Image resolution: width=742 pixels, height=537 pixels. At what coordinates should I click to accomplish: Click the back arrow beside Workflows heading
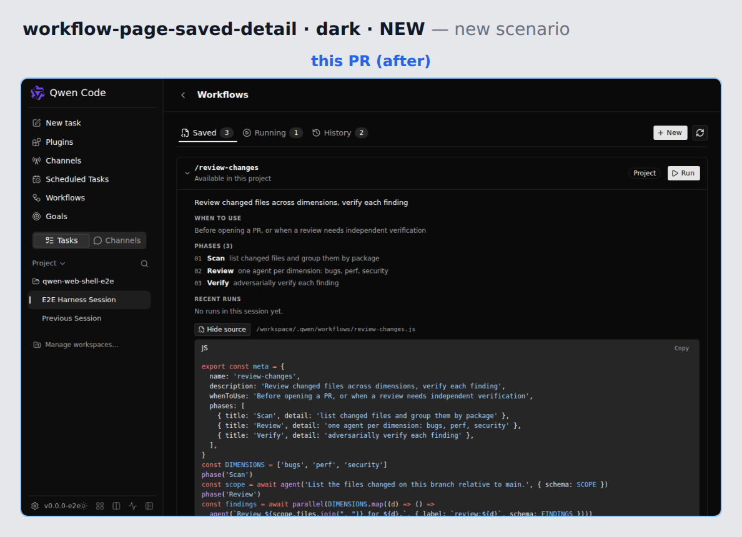click(x=183, y=95)
